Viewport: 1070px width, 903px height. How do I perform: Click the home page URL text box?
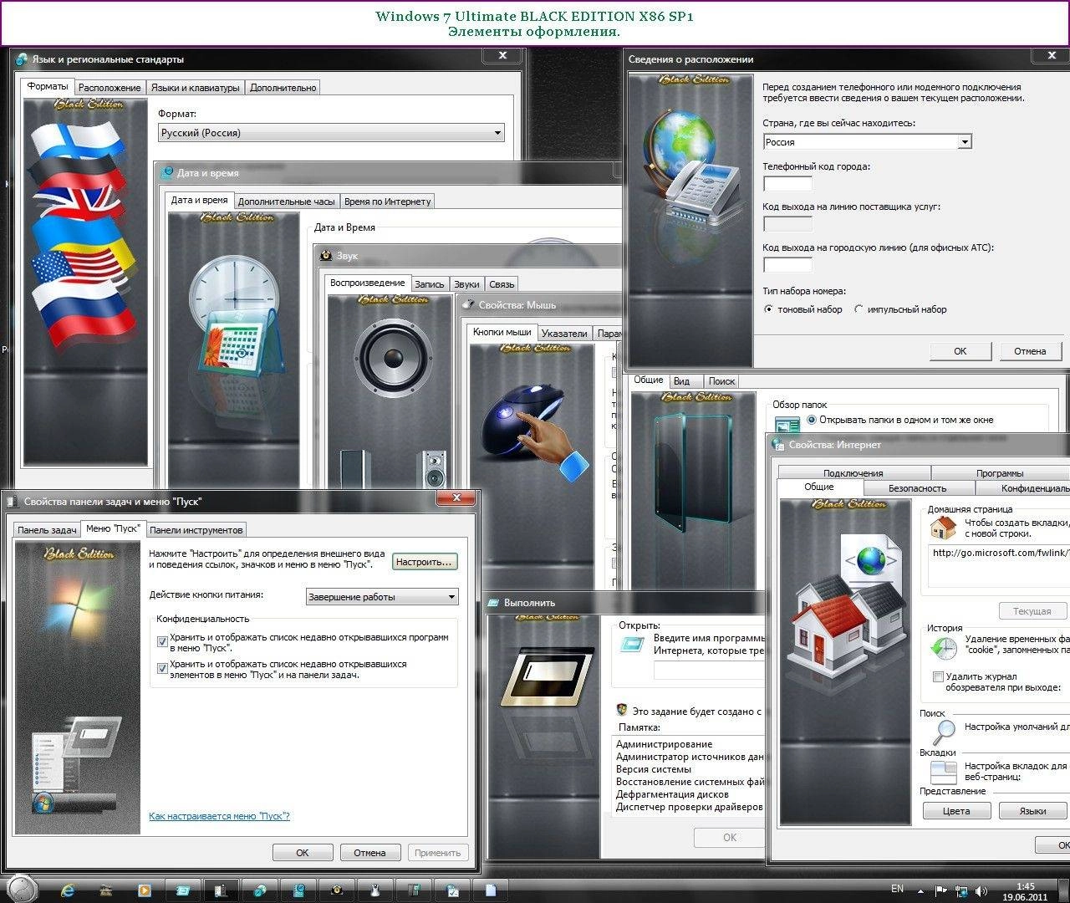pos(999,566)
